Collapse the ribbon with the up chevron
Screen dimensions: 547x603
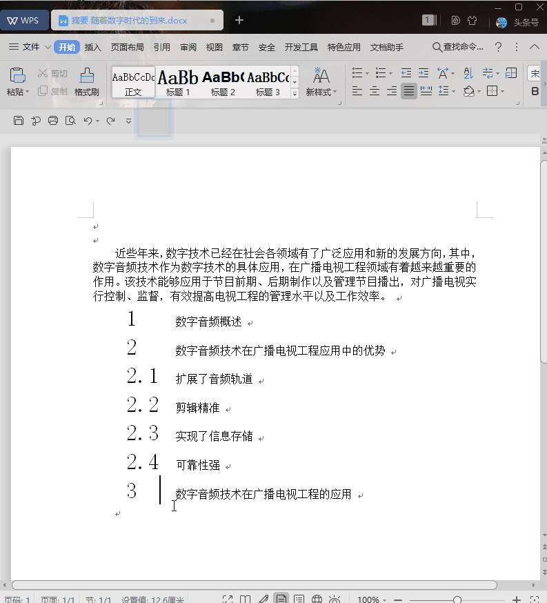click(535, 47)
